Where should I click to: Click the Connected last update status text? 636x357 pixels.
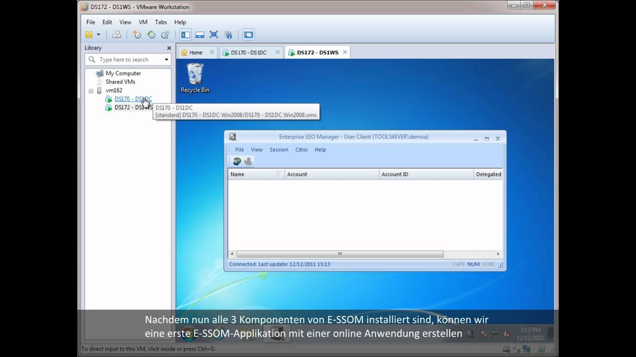tap(279, 264)
